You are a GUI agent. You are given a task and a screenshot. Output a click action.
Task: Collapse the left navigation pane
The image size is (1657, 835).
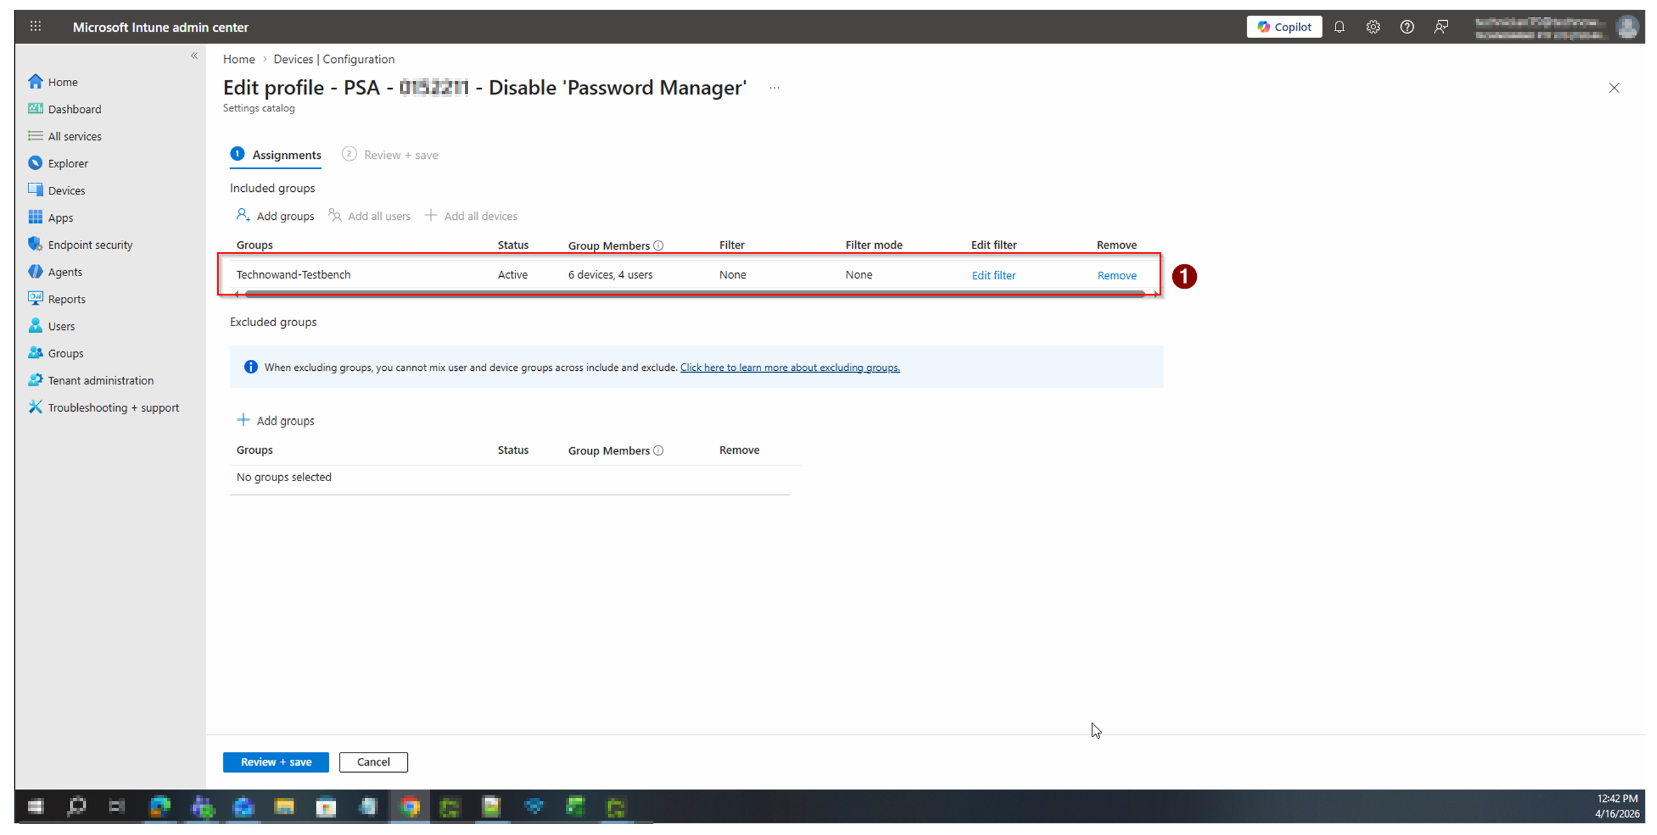(194, 56)
